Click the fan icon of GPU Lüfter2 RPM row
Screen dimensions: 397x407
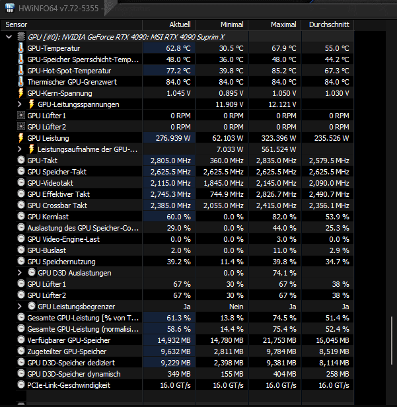point(20,127)
